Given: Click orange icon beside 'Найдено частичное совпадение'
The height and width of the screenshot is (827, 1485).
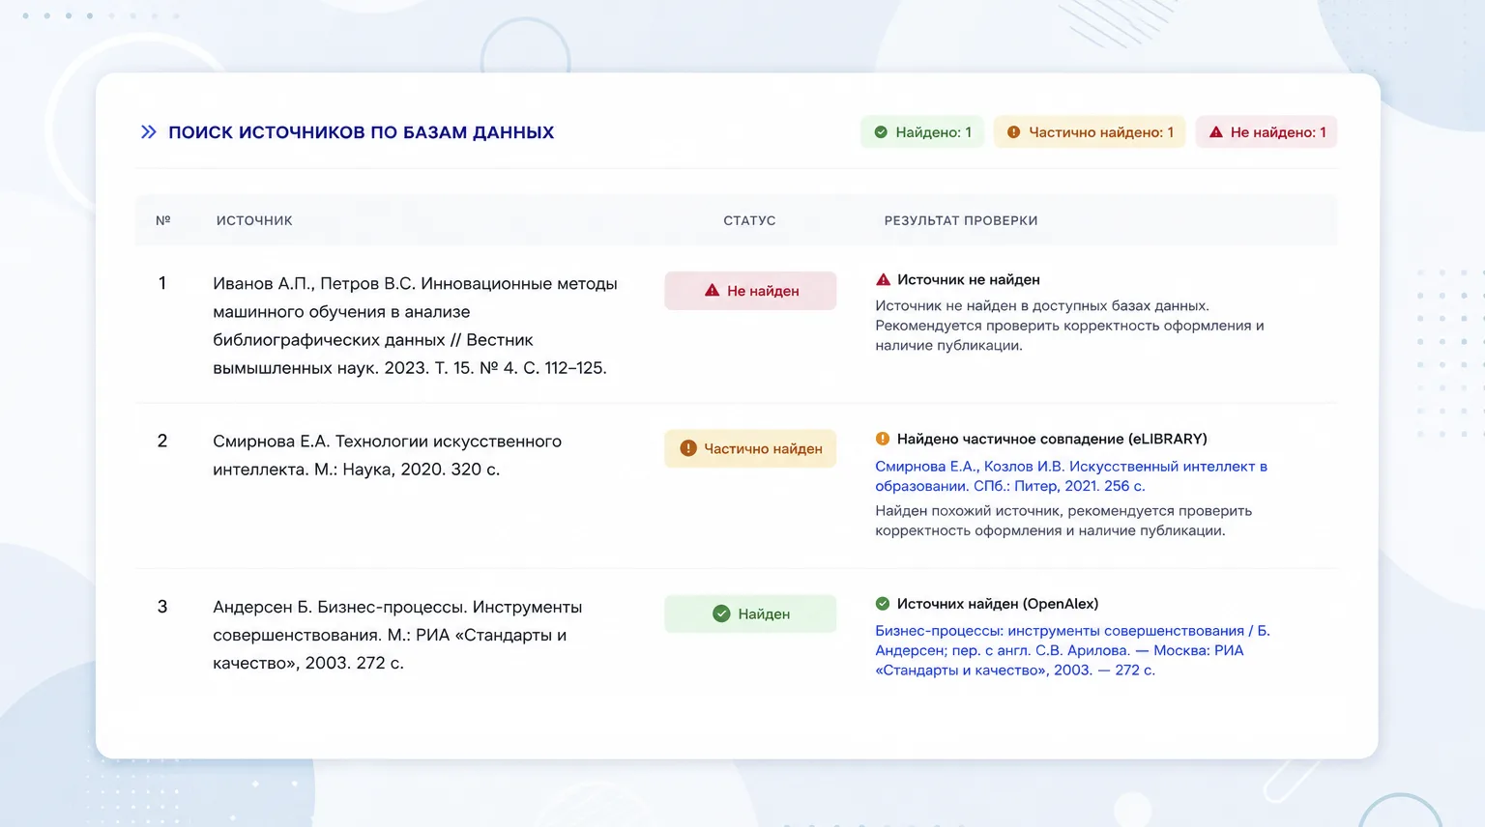Looking at the screenshot, I should coord(883,439).
